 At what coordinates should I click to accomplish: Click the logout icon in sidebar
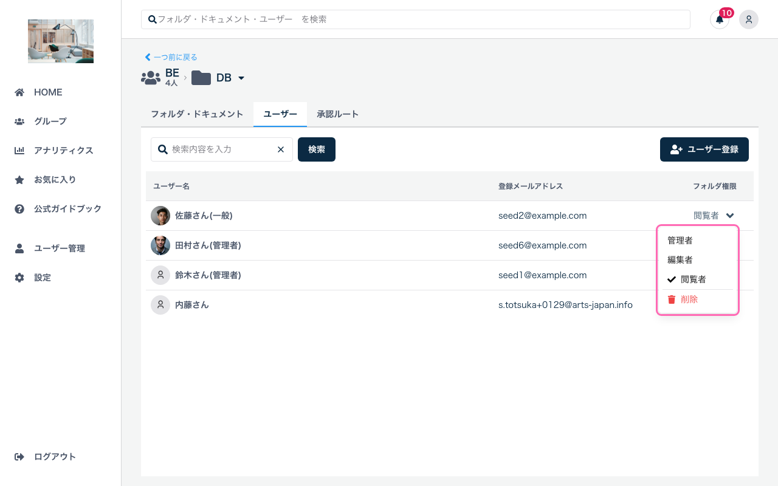click(x=19, y=457)
